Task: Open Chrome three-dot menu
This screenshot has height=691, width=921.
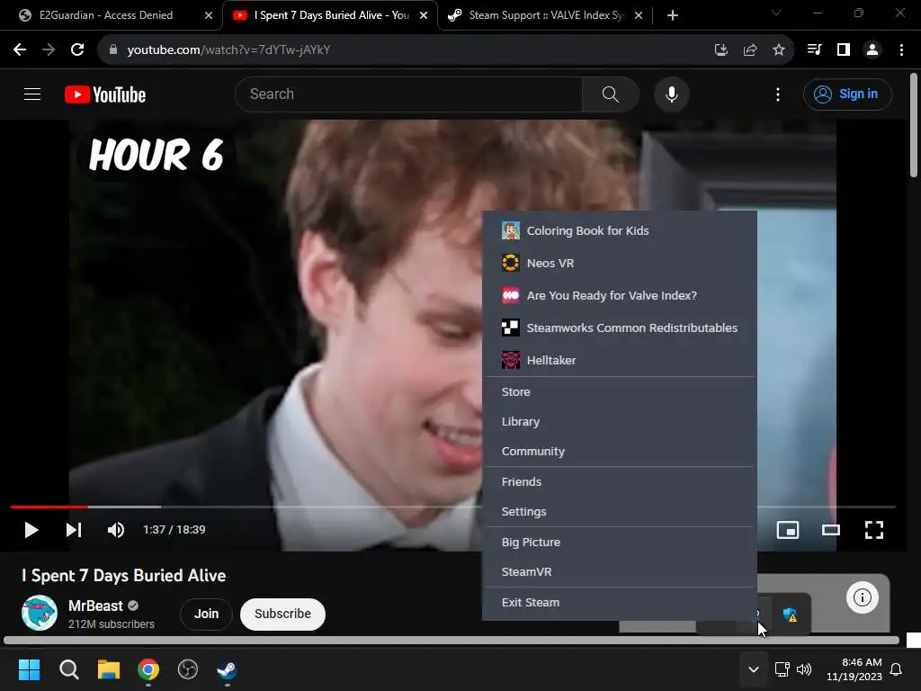Action: pyautogui.click(x=901, y=50)
